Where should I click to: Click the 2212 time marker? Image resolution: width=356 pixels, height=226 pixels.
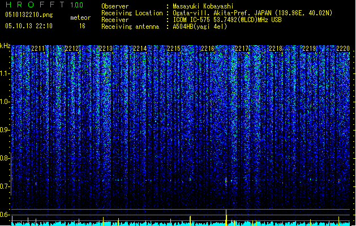click(72, 49)
